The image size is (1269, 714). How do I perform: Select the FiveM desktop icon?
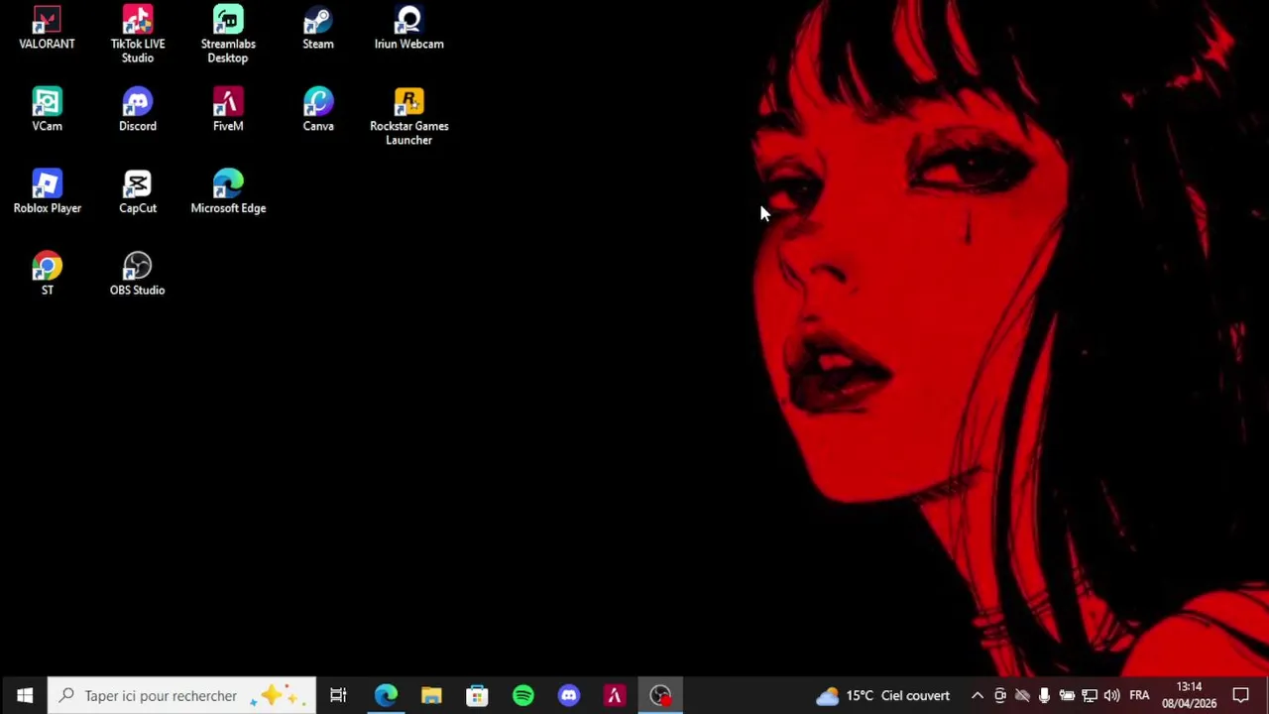point(228,110)
